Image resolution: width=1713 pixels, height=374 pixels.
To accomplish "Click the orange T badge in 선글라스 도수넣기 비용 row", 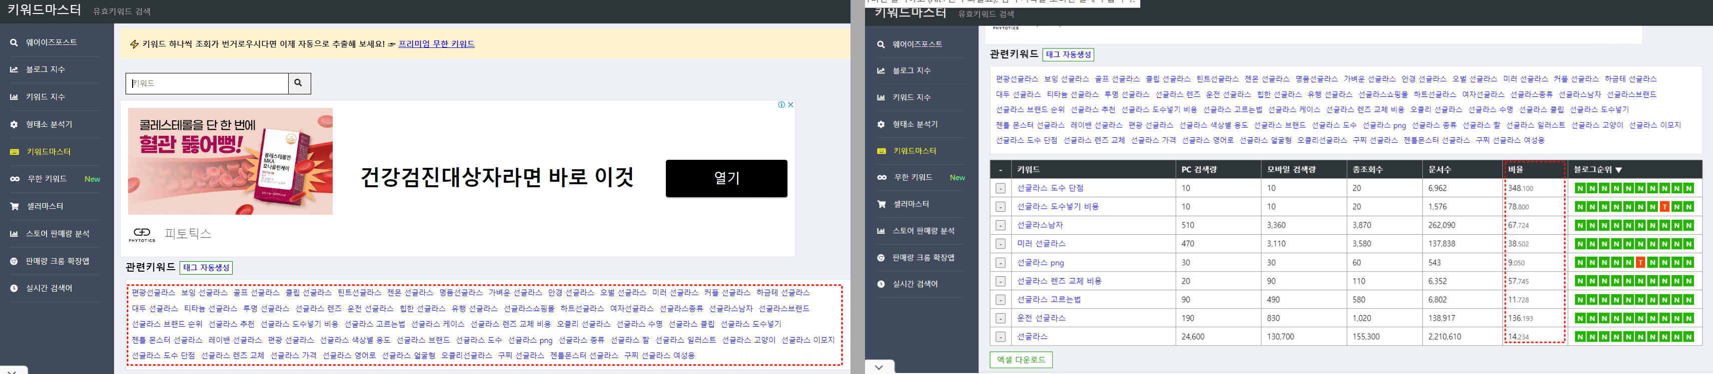I will click(x=1664, y=207).
